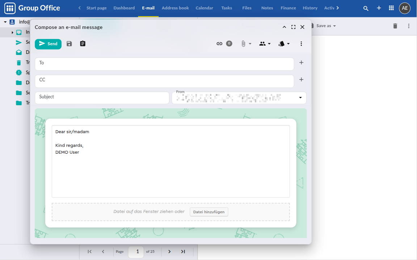Image resolution: width=417 pixels, height=260 pixels.
Task: Select the Inbox folder icon
Action: click(x=19, y=33)
